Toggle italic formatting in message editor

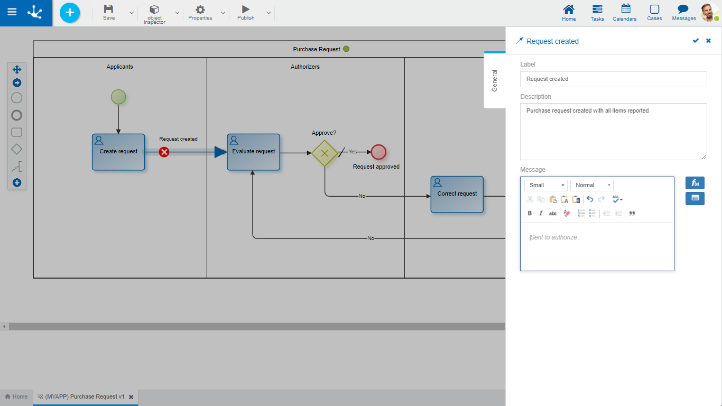click(541, 214)
